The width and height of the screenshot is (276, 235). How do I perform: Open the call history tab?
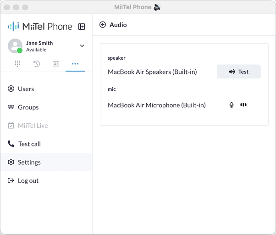click(37, 64)
